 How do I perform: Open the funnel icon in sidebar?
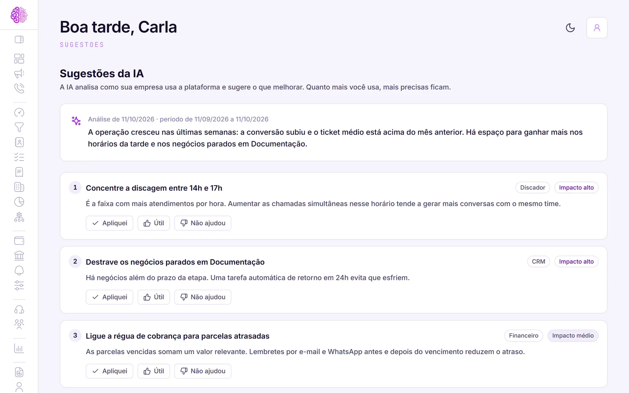pos(19,127)
